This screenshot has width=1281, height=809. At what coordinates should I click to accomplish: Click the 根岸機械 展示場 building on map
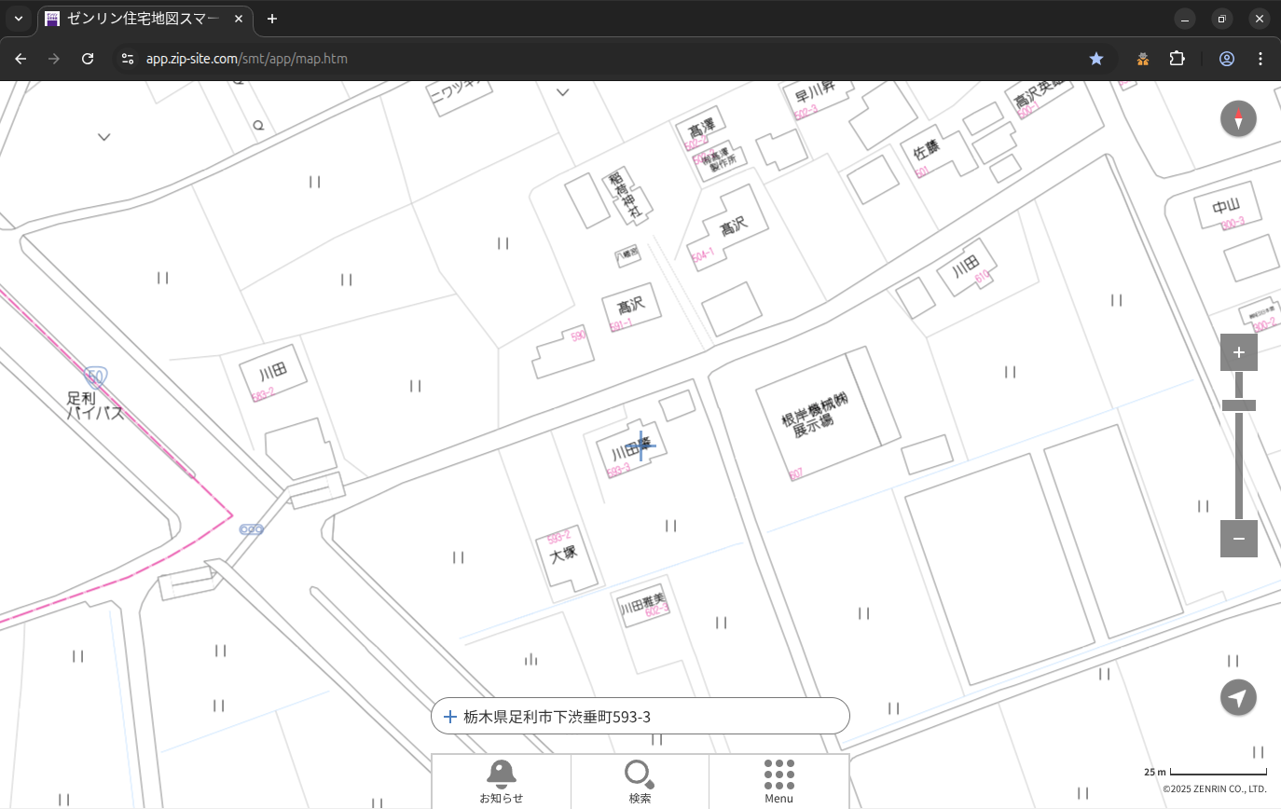[x=816, y=419]
